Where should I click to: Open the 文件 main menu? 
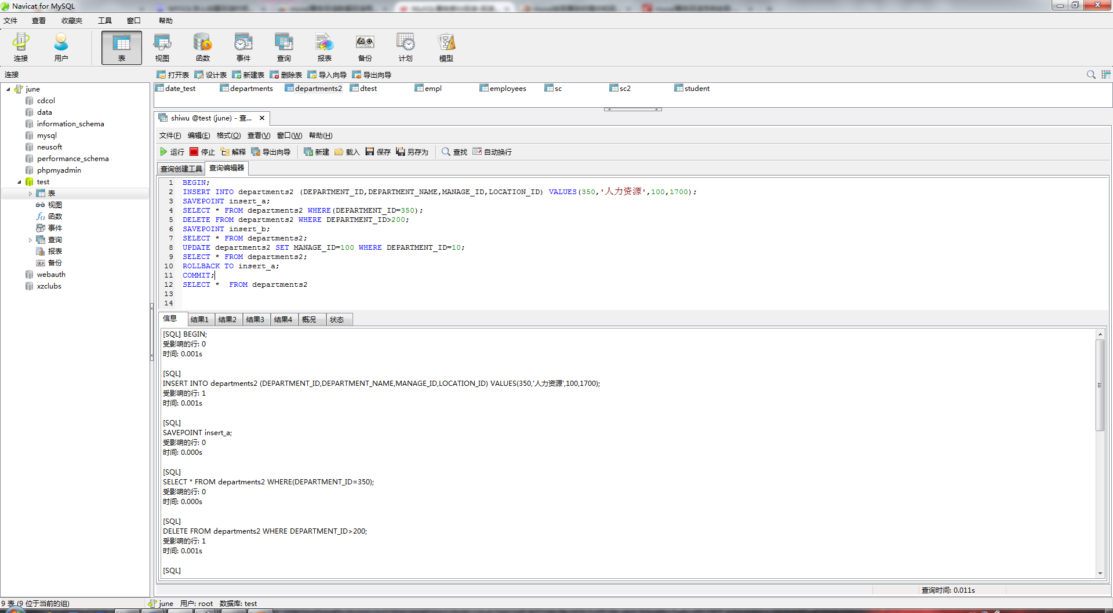tap(10, 21)
